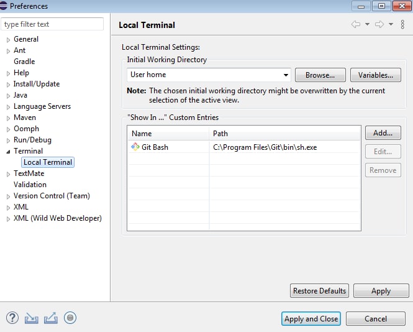The image size is (413, 332).
Task: Click the Export preferences icon
Action: pos(51,318)
